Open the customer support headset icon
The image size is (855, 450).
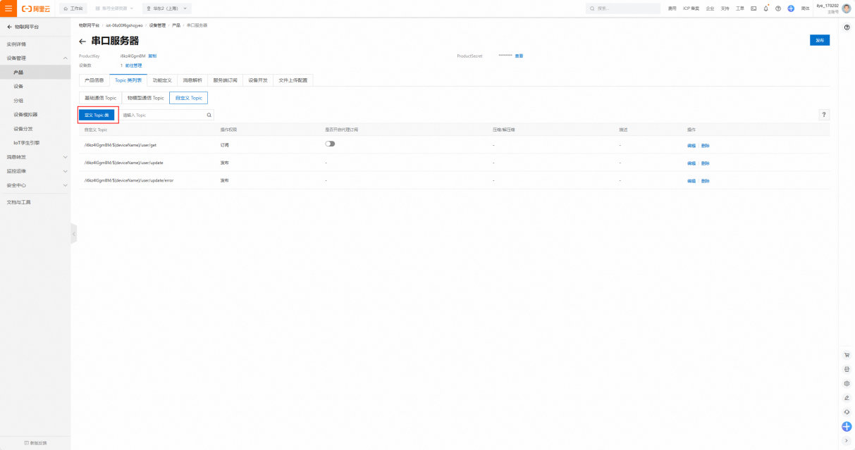tap(847, 412)
